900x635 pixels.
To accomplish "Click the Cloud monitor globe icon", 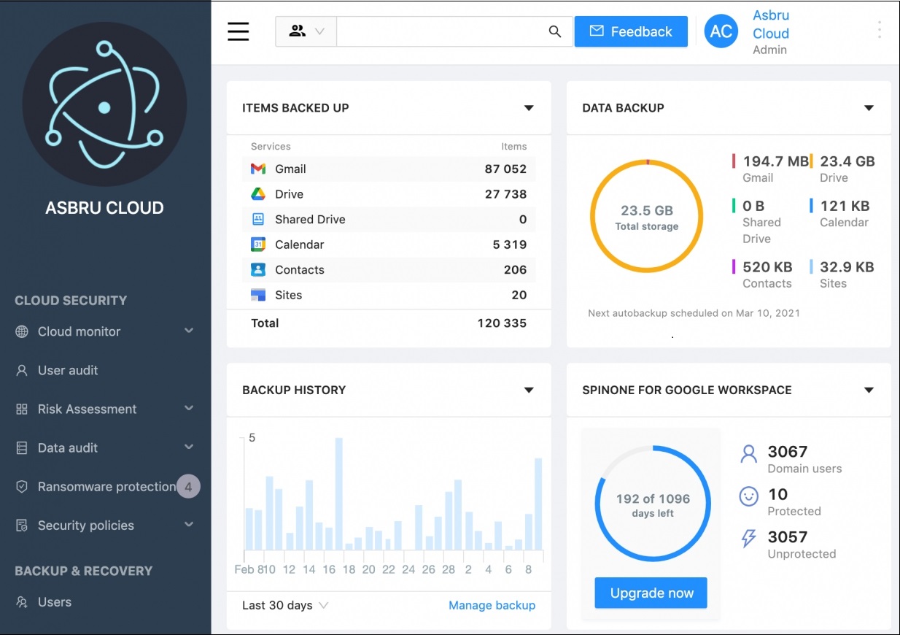I will (x=22, y=331).
